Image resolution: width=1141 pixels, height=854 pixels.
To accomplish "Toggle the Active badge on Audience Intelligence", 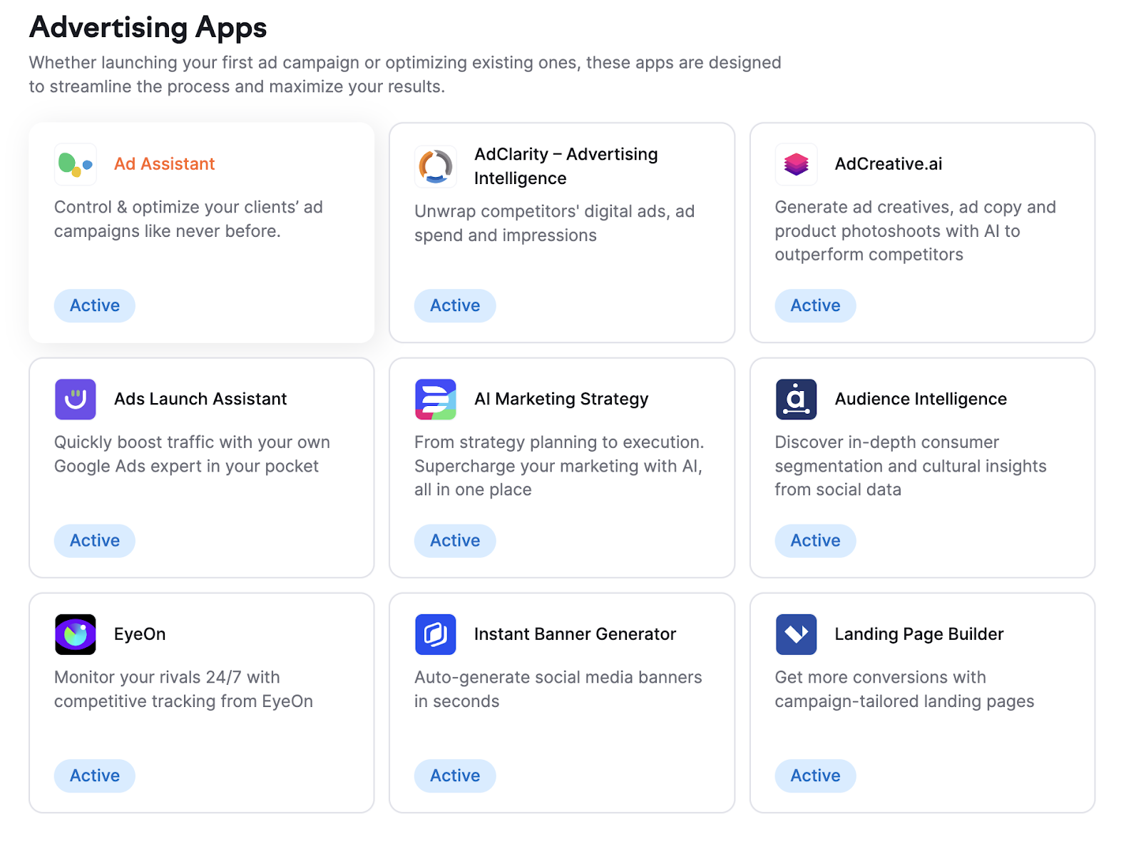I will (x=814, y=541).
